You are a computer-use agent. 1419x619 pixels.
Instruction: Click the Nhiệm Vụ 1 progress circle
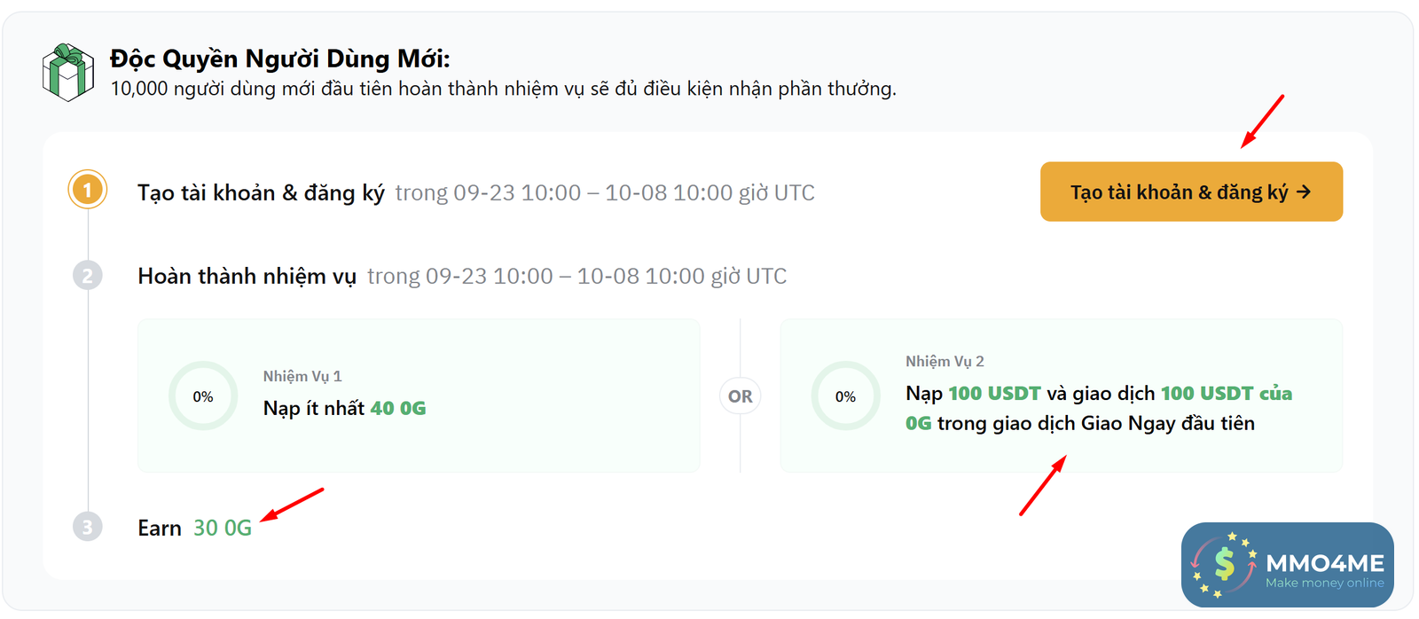203,396
